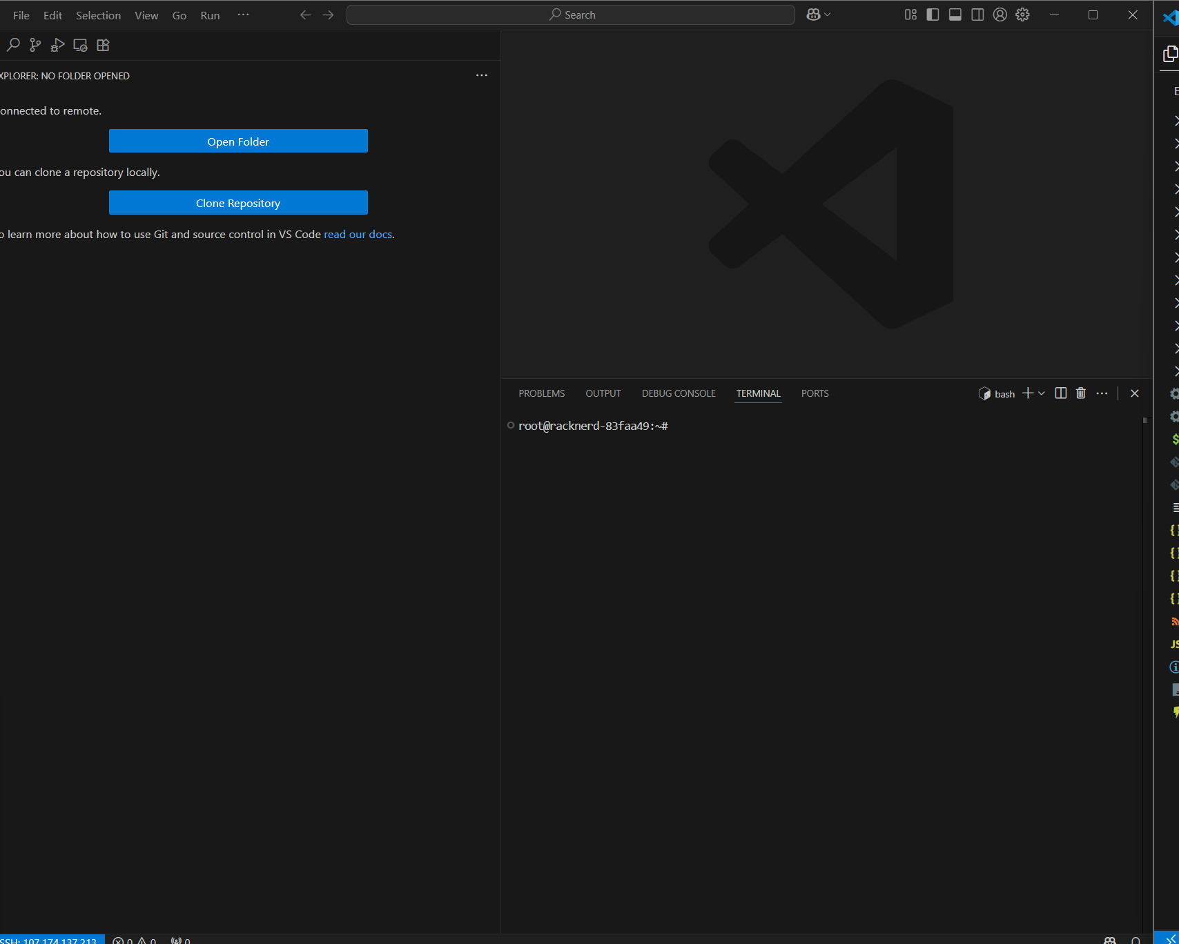
Task: Toggle the bottom panel visibility
Action: click(x=955, y=15)
